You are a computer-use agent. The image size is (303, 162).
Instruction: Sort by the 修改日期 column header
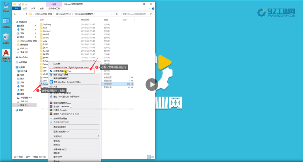[85, 20]
